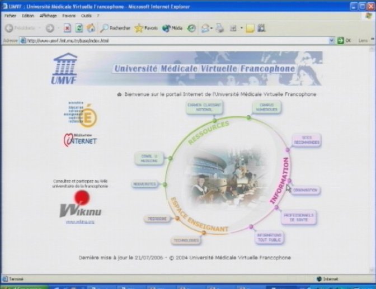Viewport: 376px width, 289px height.
Task: Click the ESPACE ENSEIGNANT arc label
Action: [199, 215]
